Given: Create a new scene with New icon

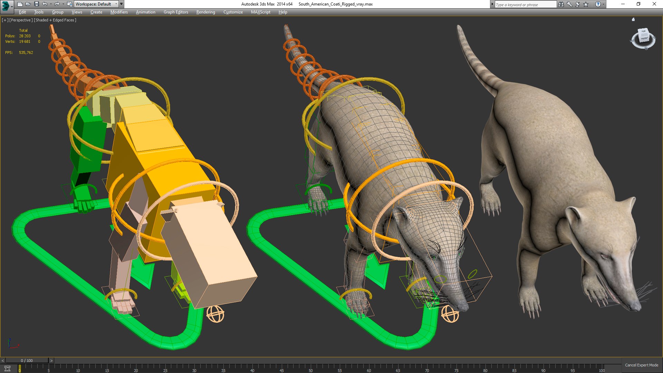Looking at the screenshot, I should pos(20,4).
